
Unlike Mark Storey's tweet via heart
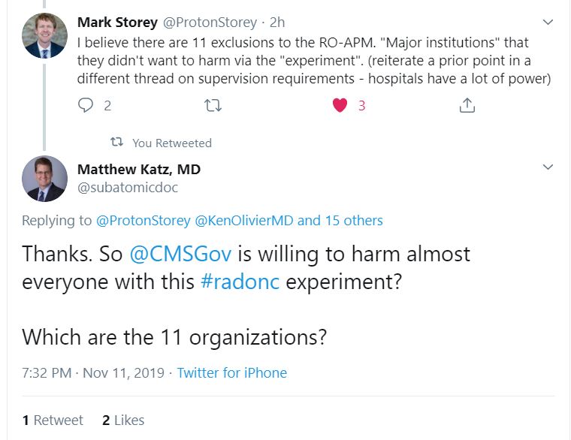tap(340, 106)
